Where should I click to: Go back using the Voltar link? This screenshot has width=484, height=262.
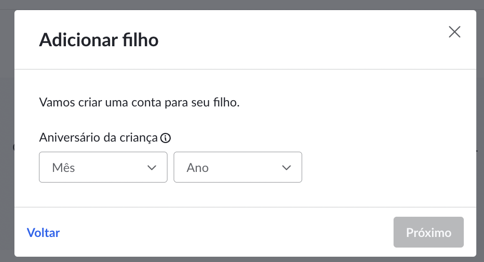(43, 233)
